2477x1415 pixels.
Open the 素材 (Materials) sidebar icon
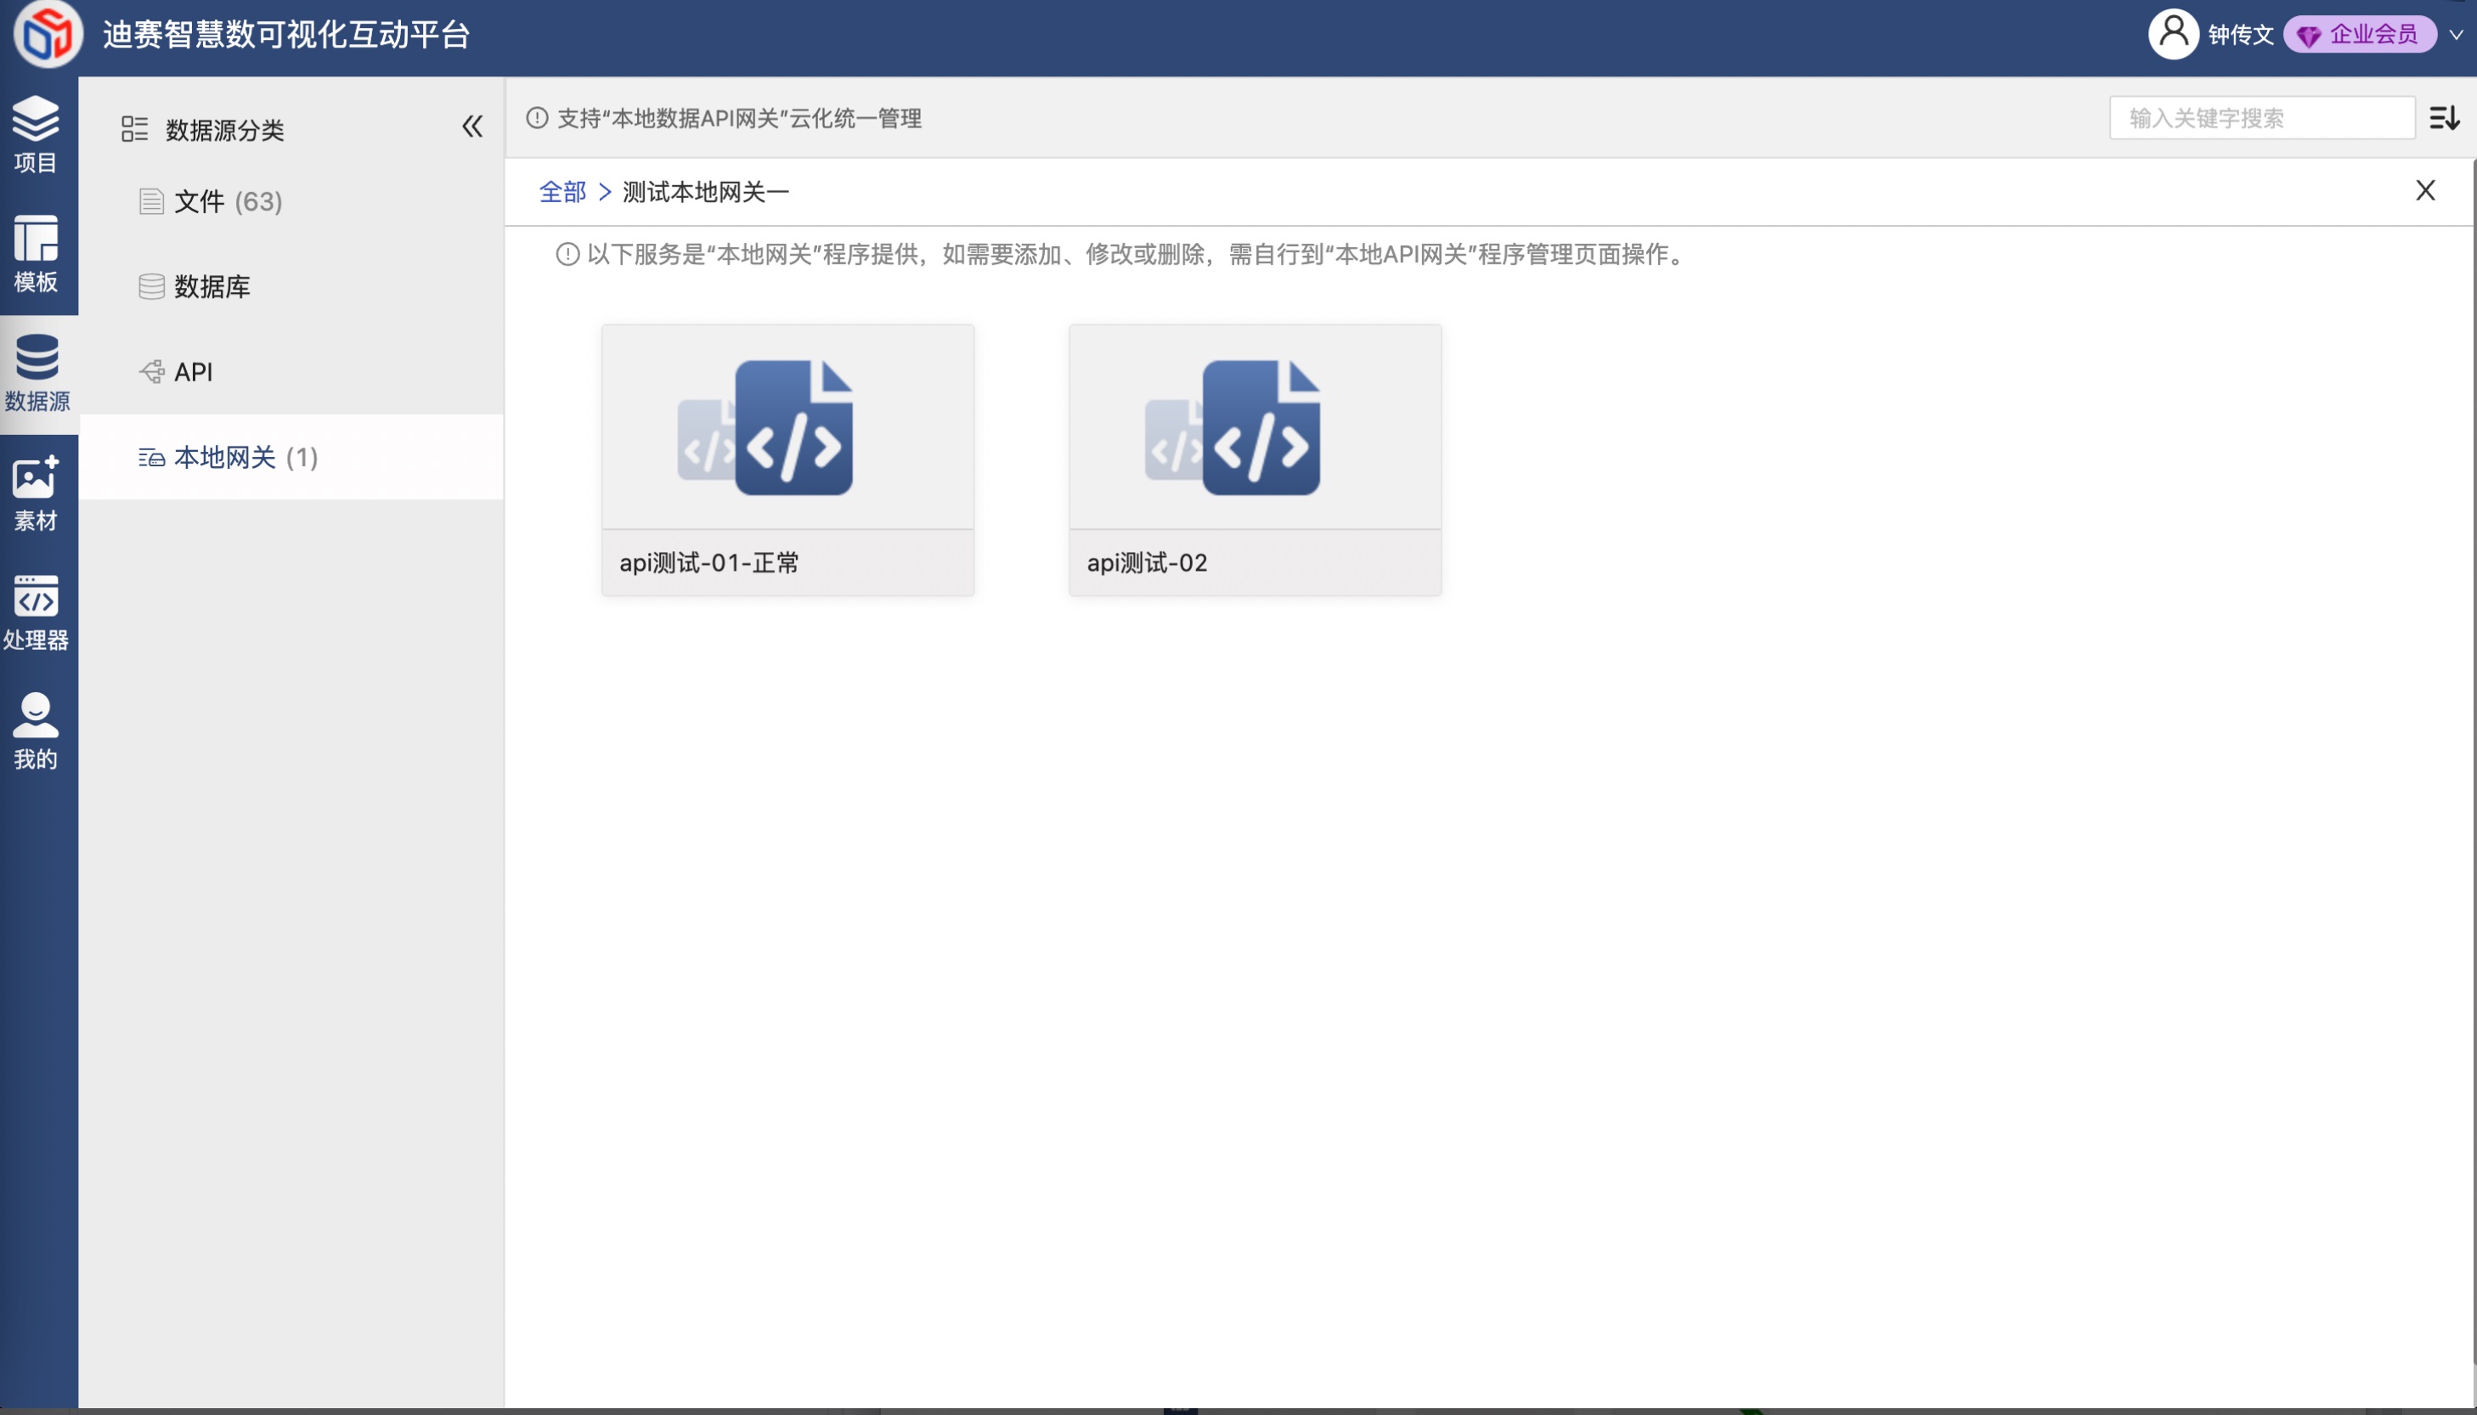(36, 493)
